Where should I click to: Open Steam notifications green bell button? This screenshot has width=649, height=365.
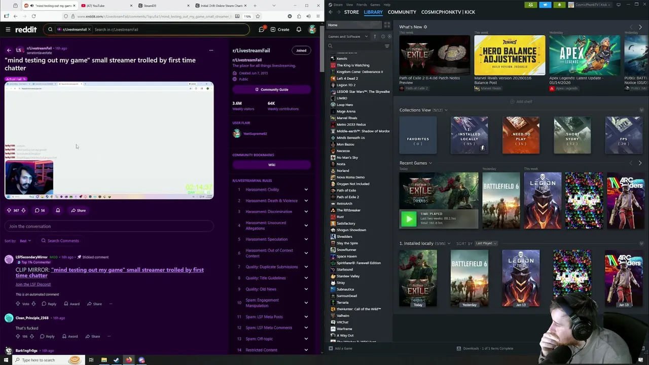[x=559, y=5]
